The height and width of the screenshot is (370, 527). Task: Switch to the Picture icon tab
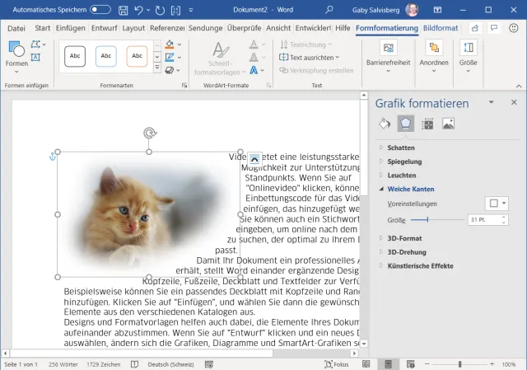coord(448,124)
